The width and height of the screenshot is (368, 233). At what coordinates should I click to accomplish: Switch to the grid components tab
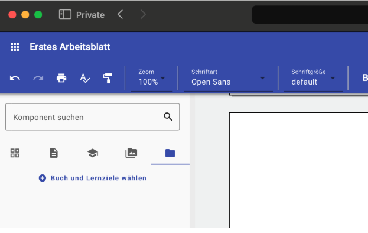pos(15,153)
